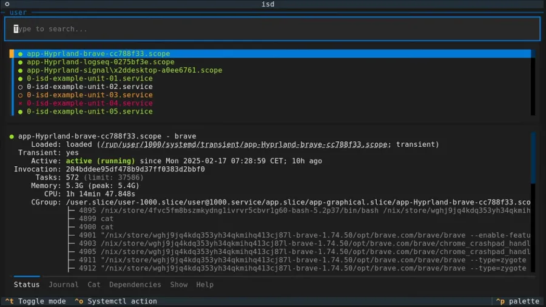Select 0-isd-example-unit-02.service
Viewport: 546px width, 307px height.
tap(89, 87)
